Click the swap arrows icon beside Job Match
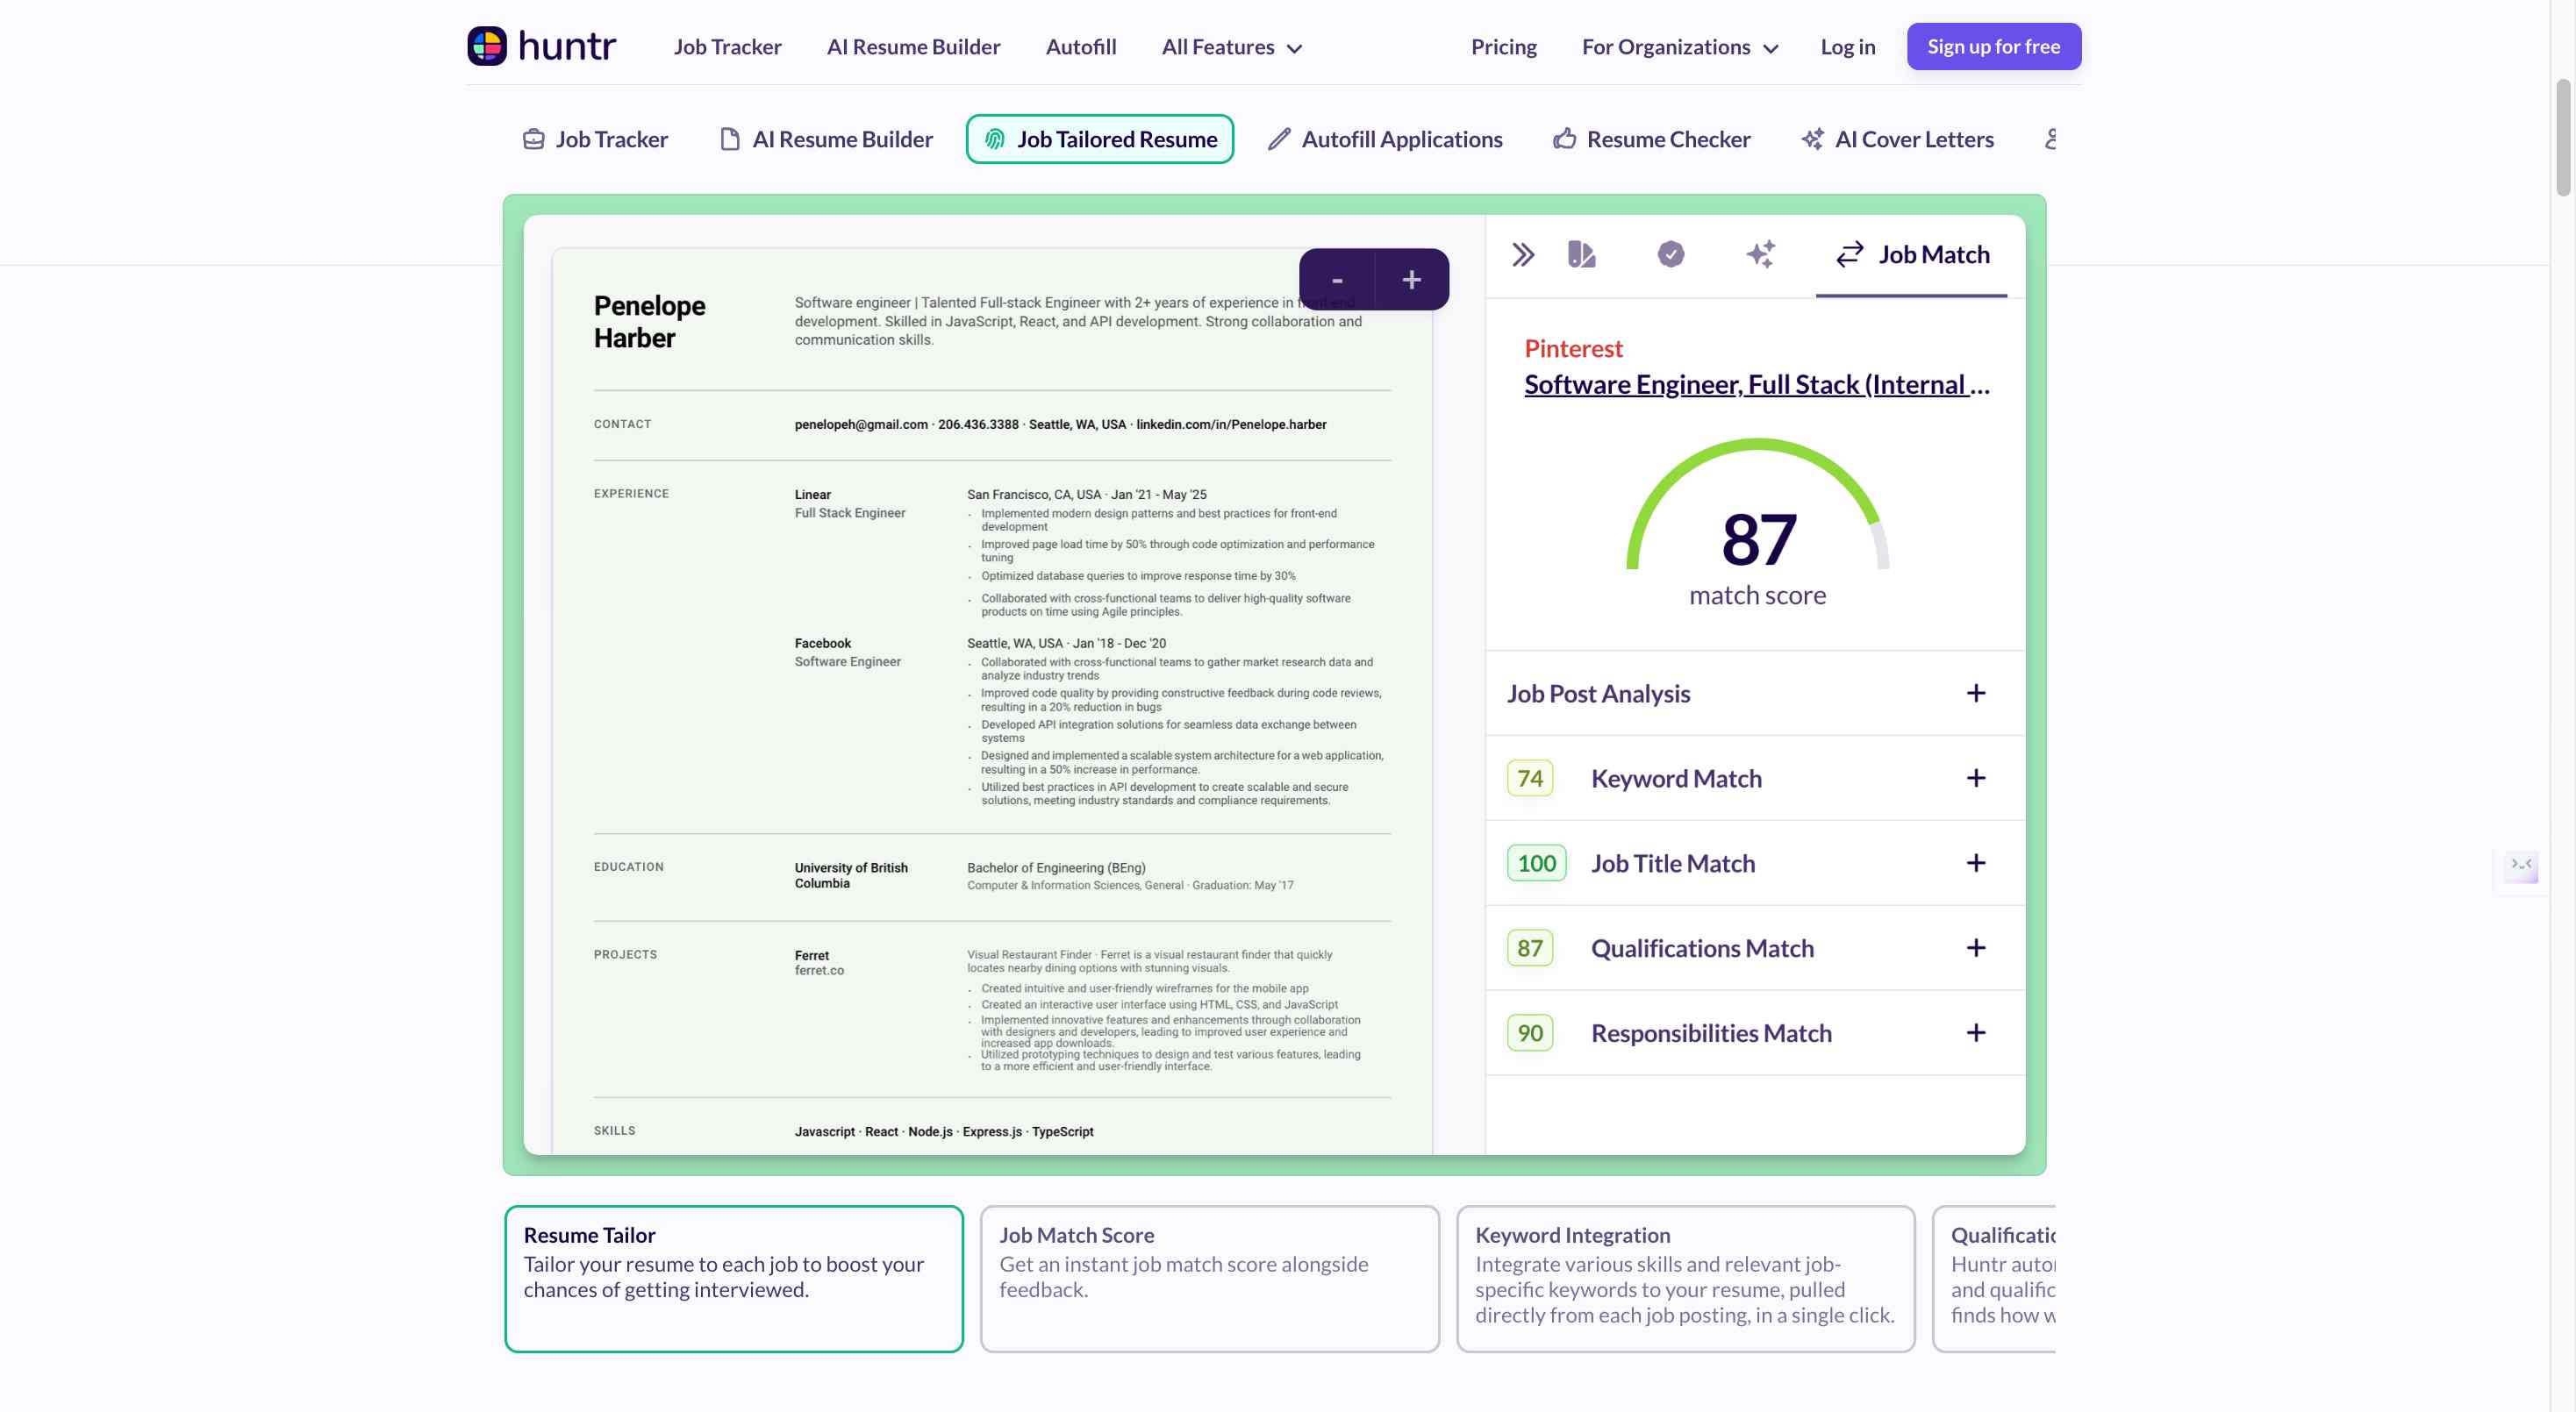The image size is (2576, 1412). point(1849,255)
